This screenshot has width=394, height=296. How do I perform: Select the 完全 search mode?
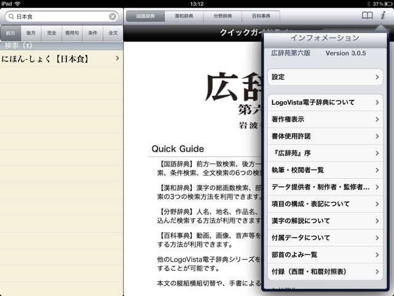tap(52, 33)
